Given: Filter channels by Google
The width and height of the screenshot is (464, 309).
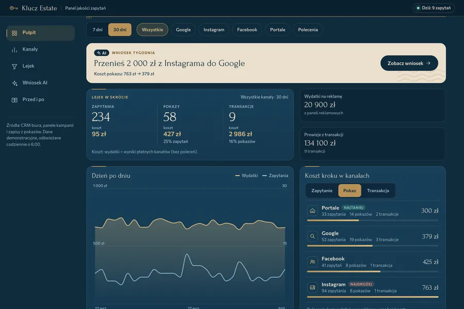Looking at the screenshot, I should click(183, 29).
